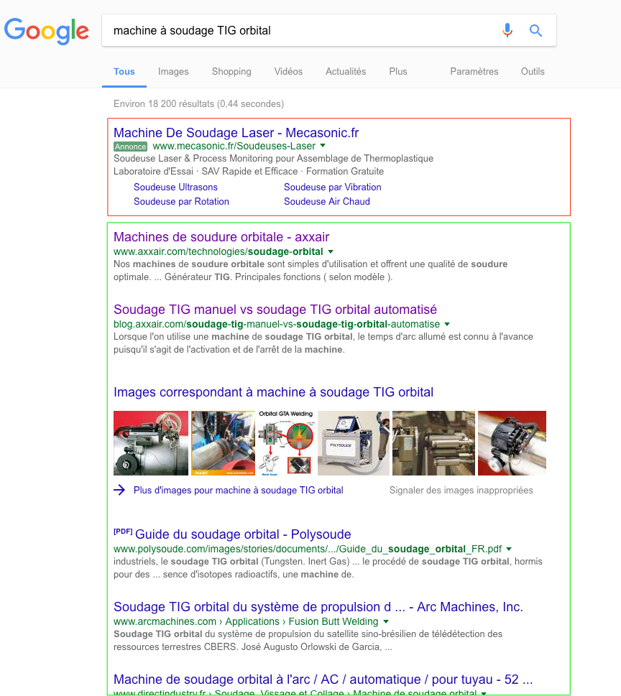This screenshot has width=621, height=696.
Task: Open the Mecasonic.fr laser ad title
Action: 236,133
